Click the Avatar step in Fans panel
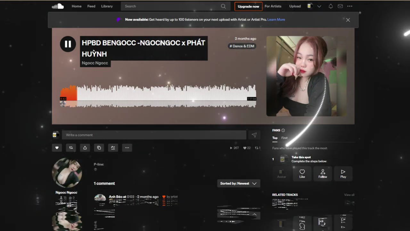Viewport: 410px width, 231px height. [x=282, y=174]
